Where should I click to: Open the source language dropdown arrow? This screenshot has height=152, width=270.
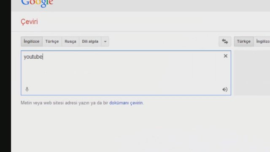105,41
